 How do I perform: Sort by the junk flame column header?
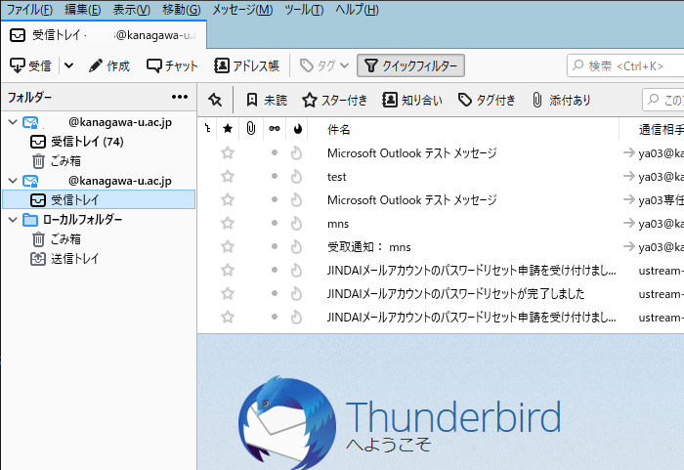297,129
